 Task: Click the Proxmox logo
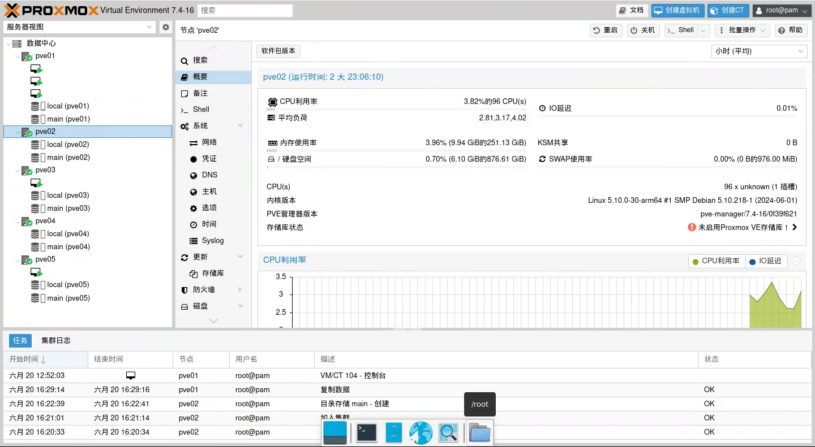(51, 10)
